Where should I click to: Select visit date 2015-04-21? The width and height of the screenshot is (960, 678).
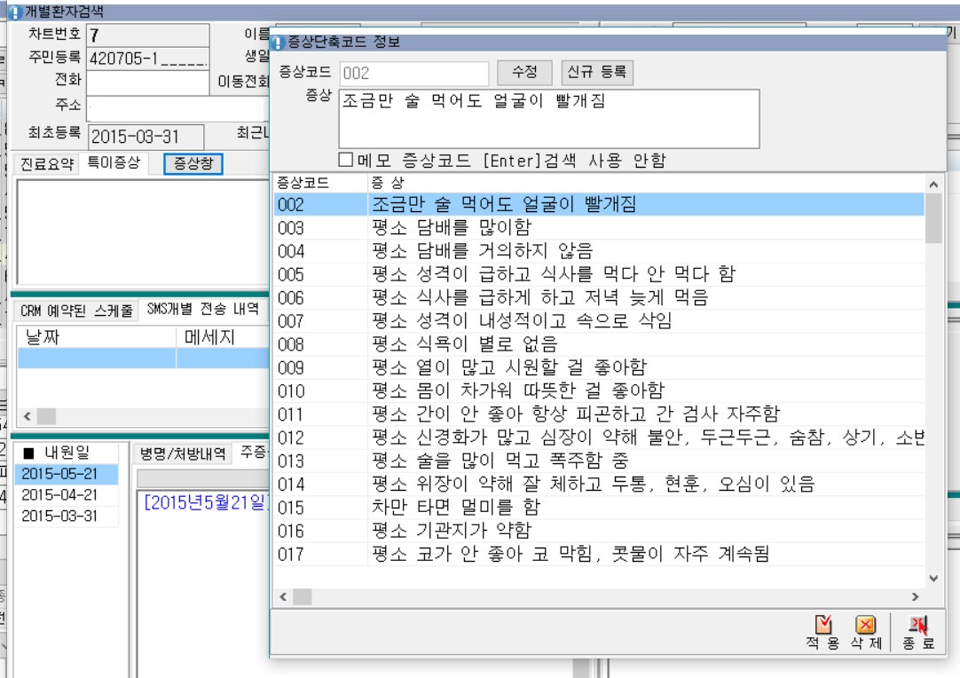point(59,495)
